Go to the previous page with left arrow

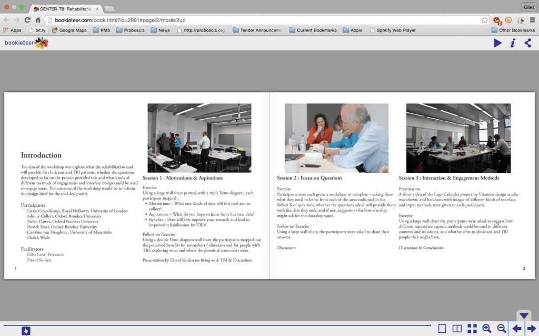(x=517, y=329)
